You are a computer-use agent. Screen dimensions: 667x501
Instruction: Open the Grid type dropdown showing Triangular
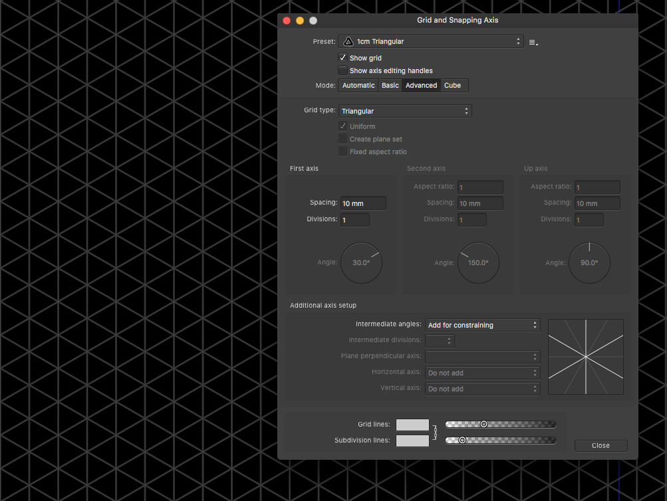pos(404,110)
